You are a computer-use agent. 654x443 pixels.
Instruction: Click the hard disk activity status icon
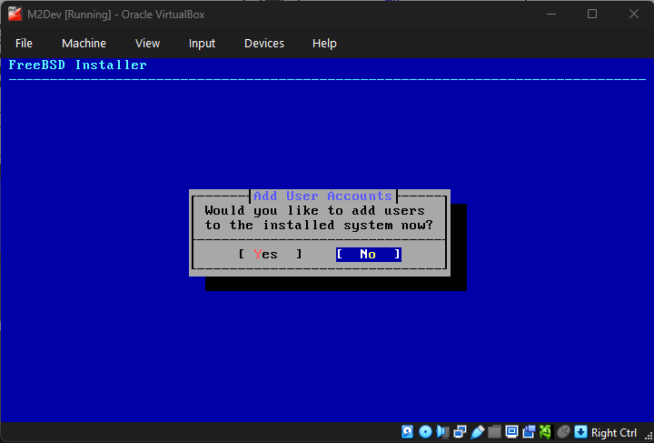407,432
